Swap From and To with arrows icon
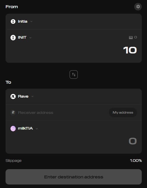The image size is (147, 188). point(74,75)
